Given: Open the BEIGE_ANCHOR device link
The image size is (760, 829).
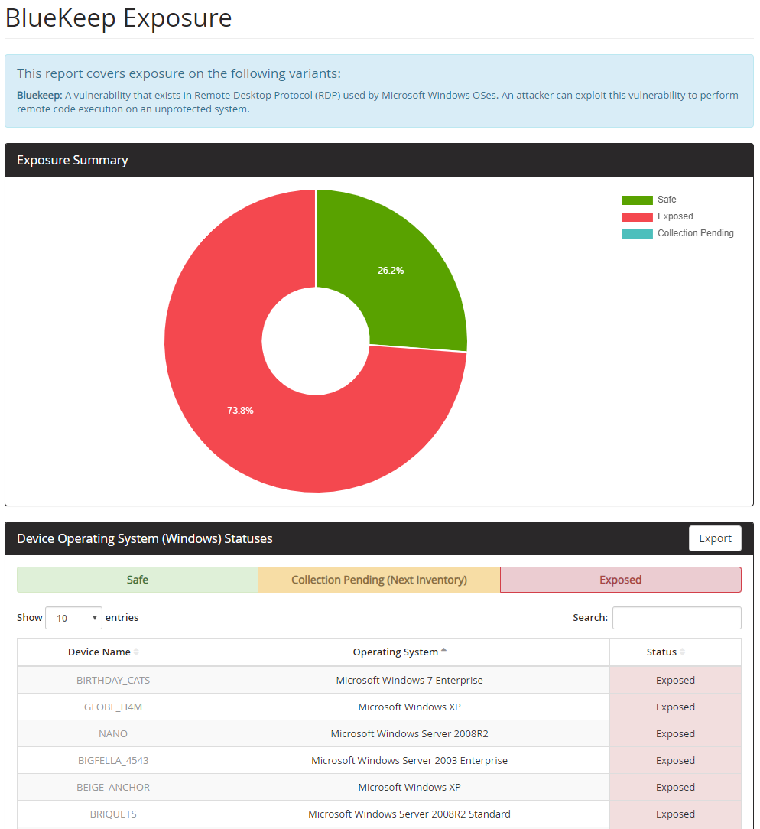Looking at the screenshot, I should (113, 787).
